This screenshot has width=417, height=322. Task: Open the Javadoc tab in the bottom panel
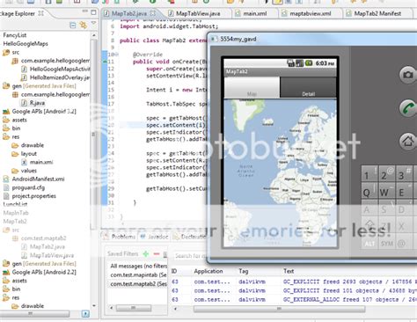(155, 237)
